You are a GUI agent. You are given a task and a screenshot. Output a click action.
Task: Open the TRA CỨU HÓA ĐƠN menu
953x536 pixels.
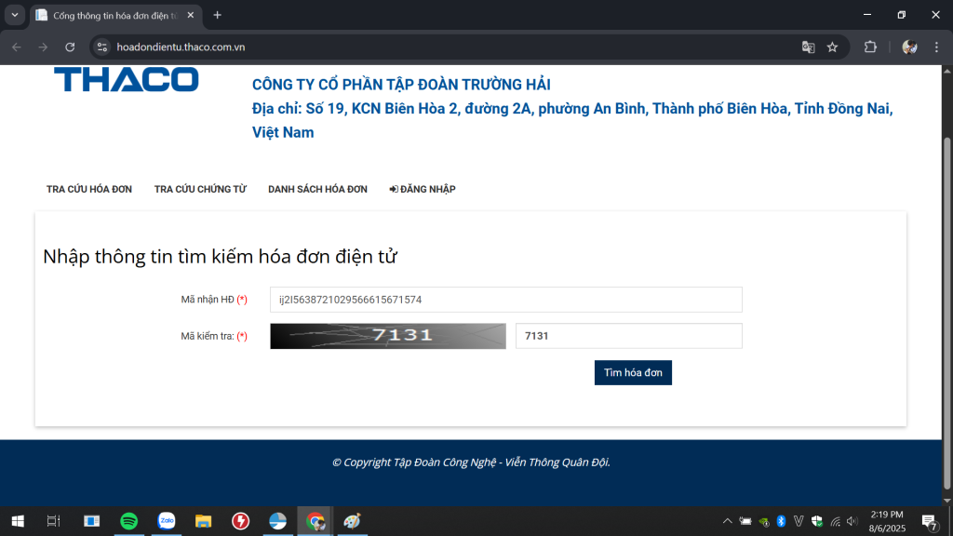[x=89, y=189]
